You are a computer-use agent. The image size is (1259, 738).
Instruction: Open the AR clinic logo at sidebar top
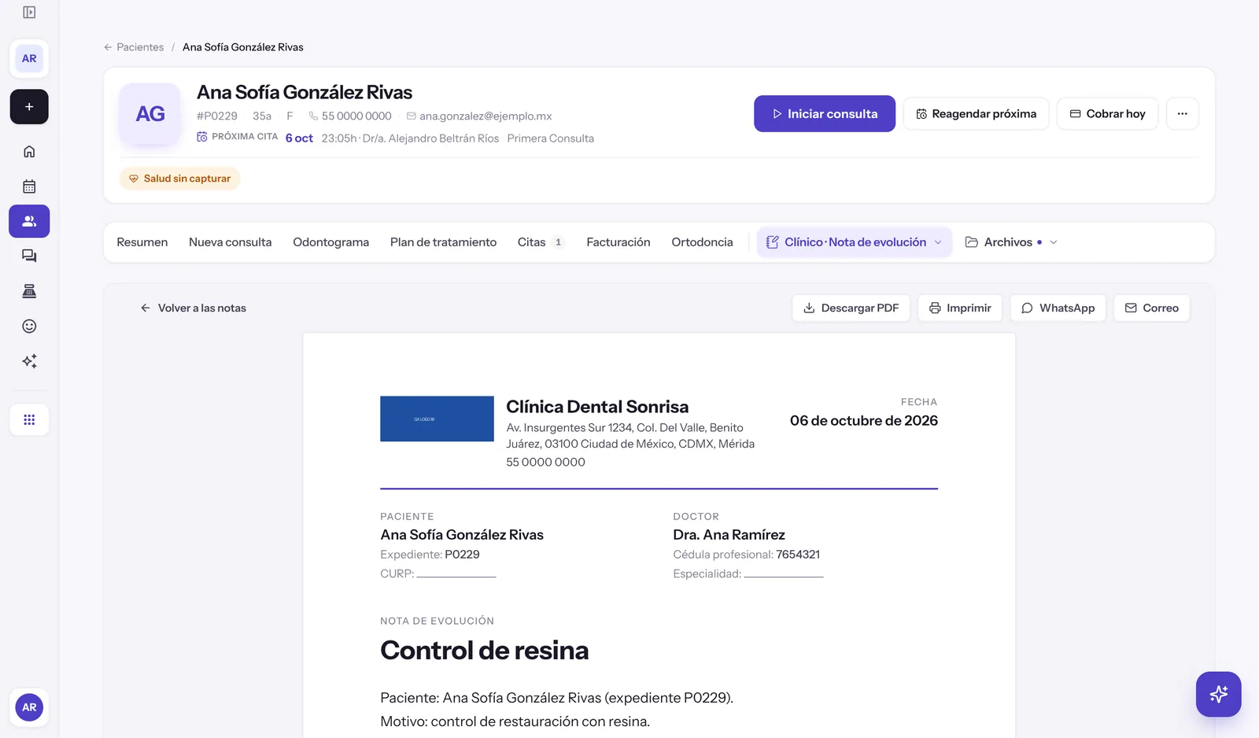[29, 58]
